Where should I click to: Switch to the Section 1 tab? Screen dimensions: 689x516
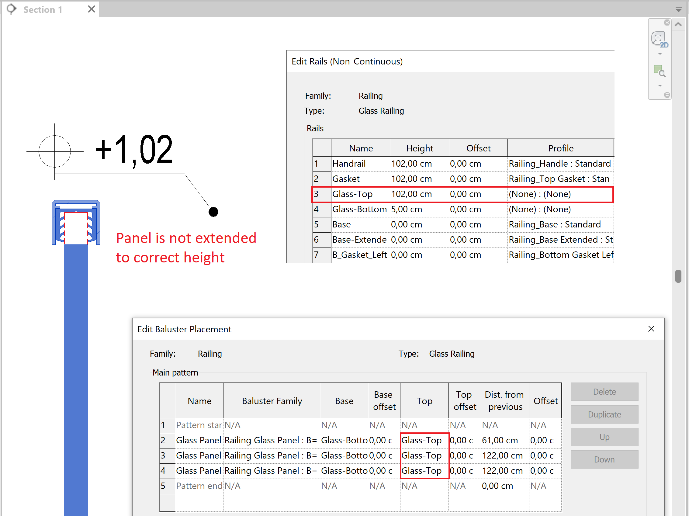(x=43, y=10)
